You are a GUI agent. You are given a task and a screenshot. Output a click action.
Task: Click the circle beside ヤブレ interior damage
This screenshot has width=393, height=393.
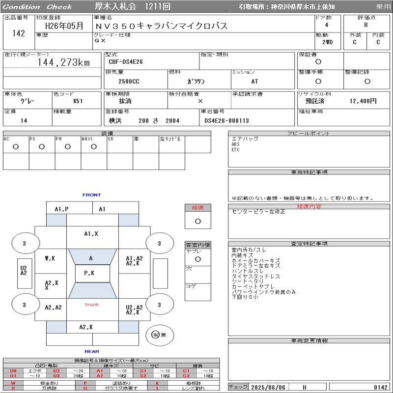click(x=197, y=258)
